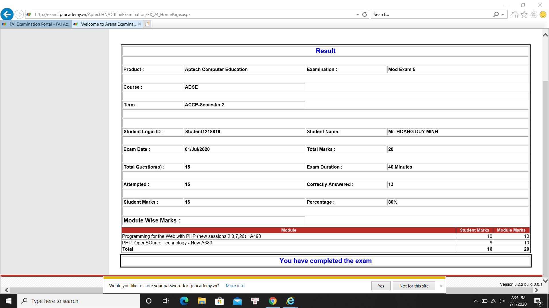The image size is (549, 308).
Task: Switch to FAI Examination Portal tab
Action: (36, 24)
